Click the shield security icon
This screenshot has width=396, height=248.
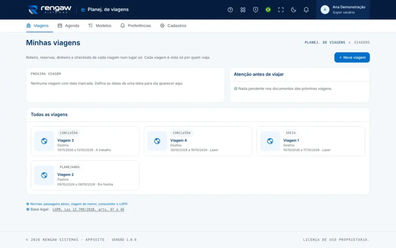255,10
